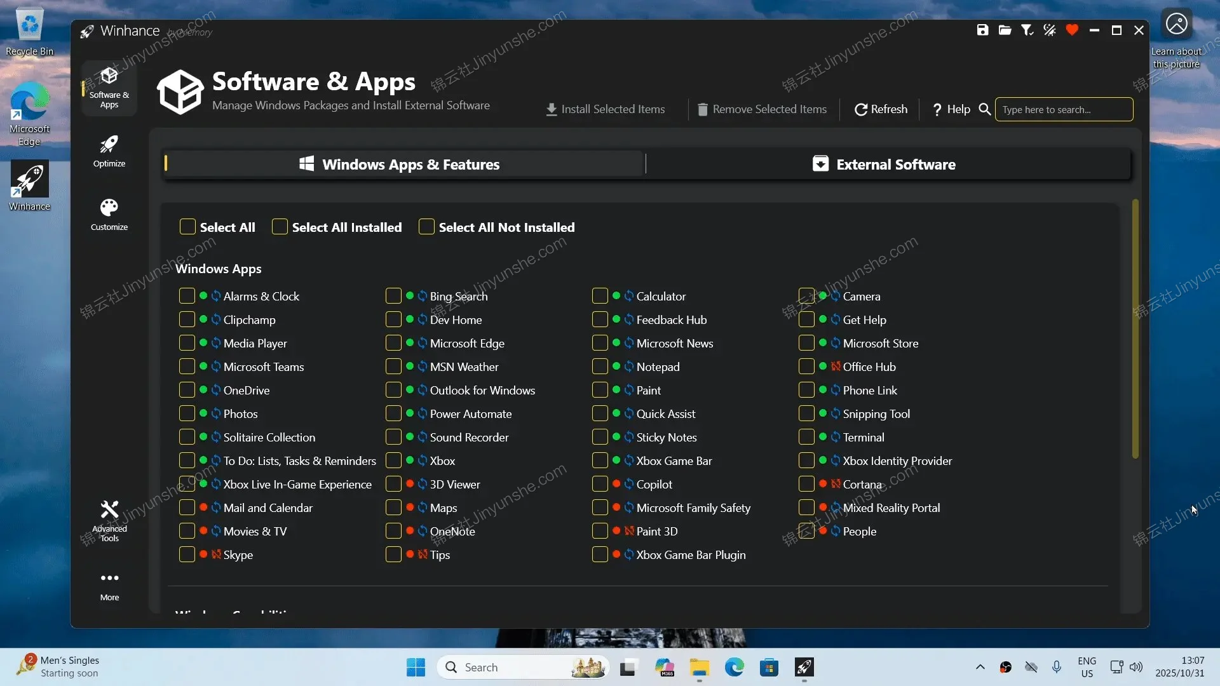Check the Select All checkbox

pyautogui.click(x=187, y=227)
